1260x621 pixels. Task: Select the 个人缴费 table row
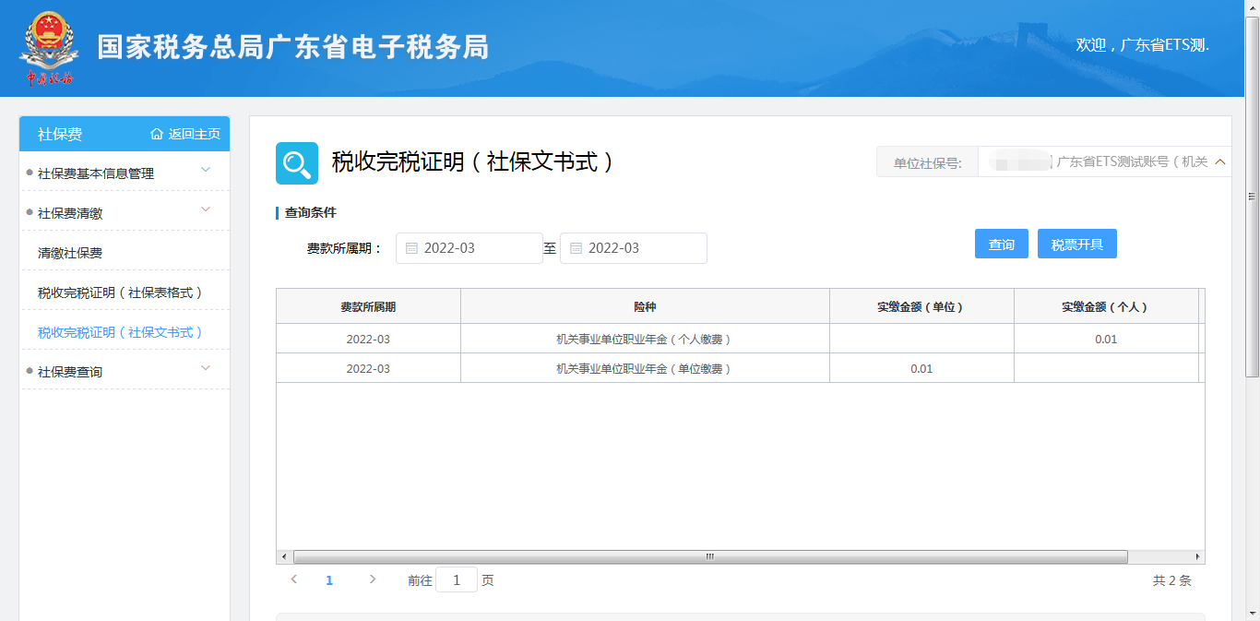[x=643, y=340]
